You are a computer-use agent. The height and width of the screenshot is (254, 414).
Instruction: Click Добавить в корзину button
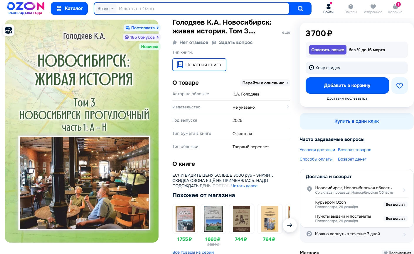(347, 86)
